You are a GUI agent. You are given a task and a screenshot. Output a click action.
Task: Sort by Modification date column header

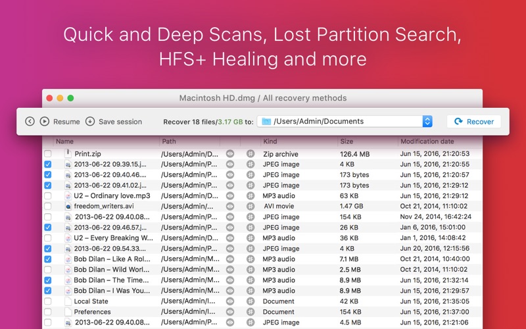(x=427, y=141)
